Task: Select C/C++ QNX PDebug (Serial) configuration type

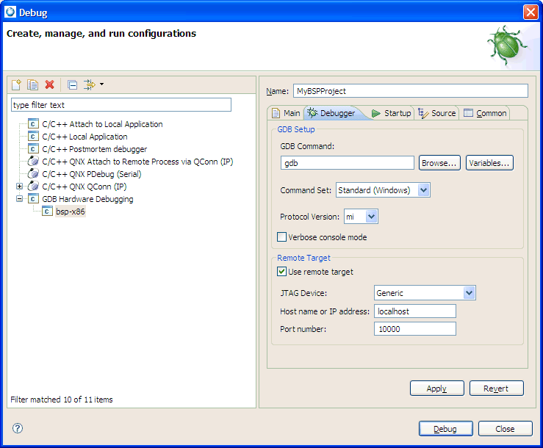Action: [x=91, y=174]
